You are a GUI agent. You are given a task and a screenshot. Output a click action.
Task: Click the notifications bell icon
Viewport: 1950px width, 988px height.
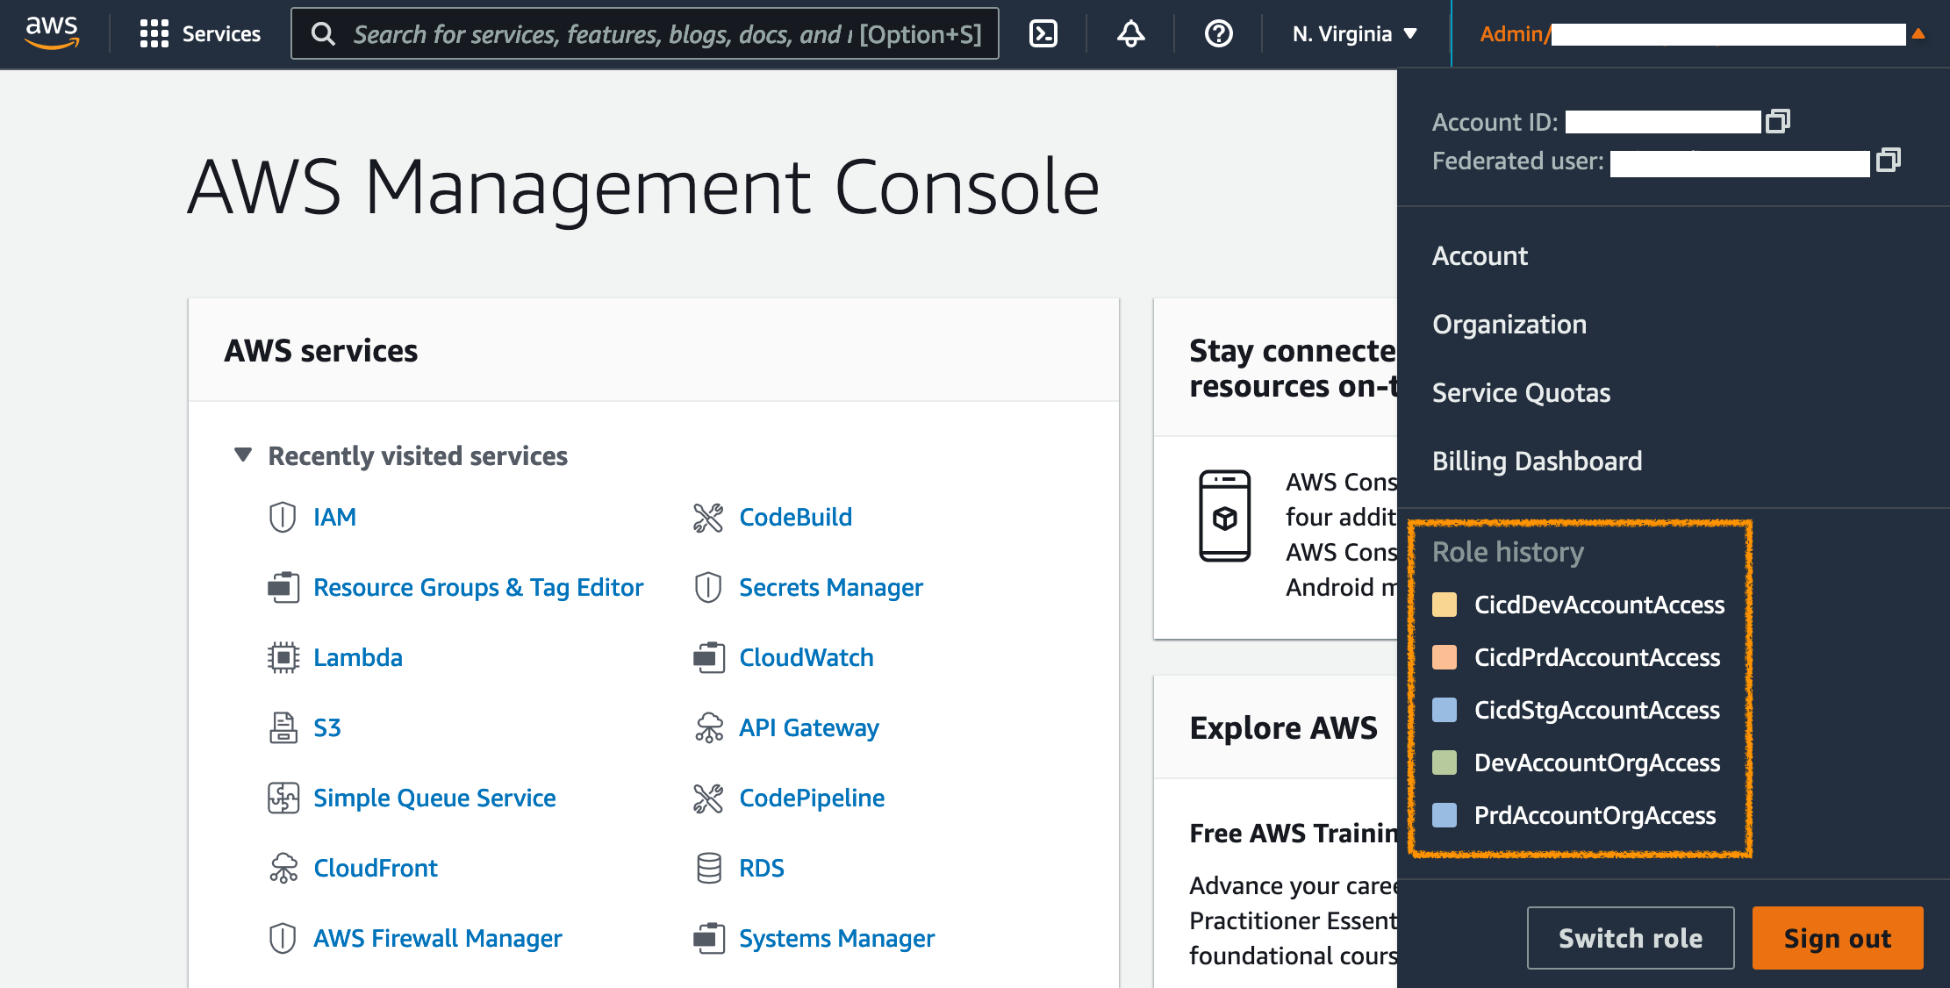coord(1130,34)
